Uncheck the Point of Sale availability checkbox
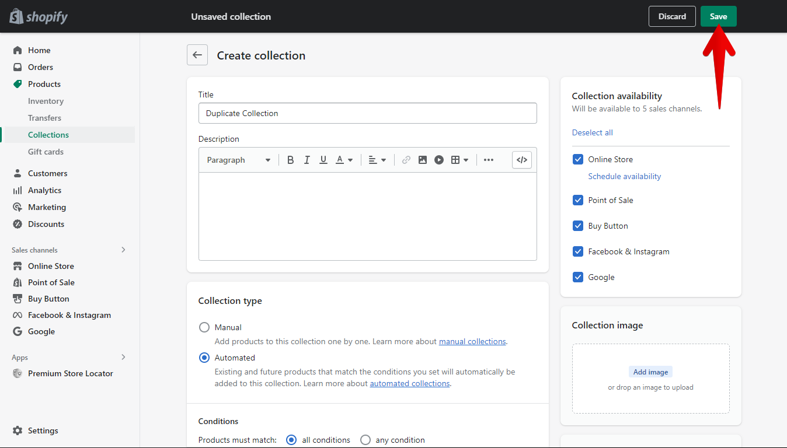 [577, 200]
